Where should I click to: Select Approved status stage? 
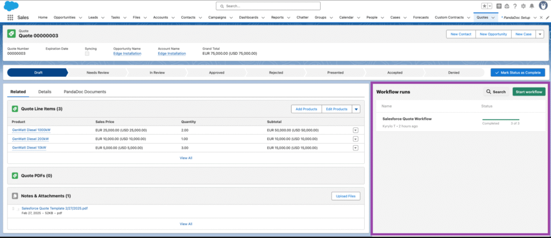point(216,73)
